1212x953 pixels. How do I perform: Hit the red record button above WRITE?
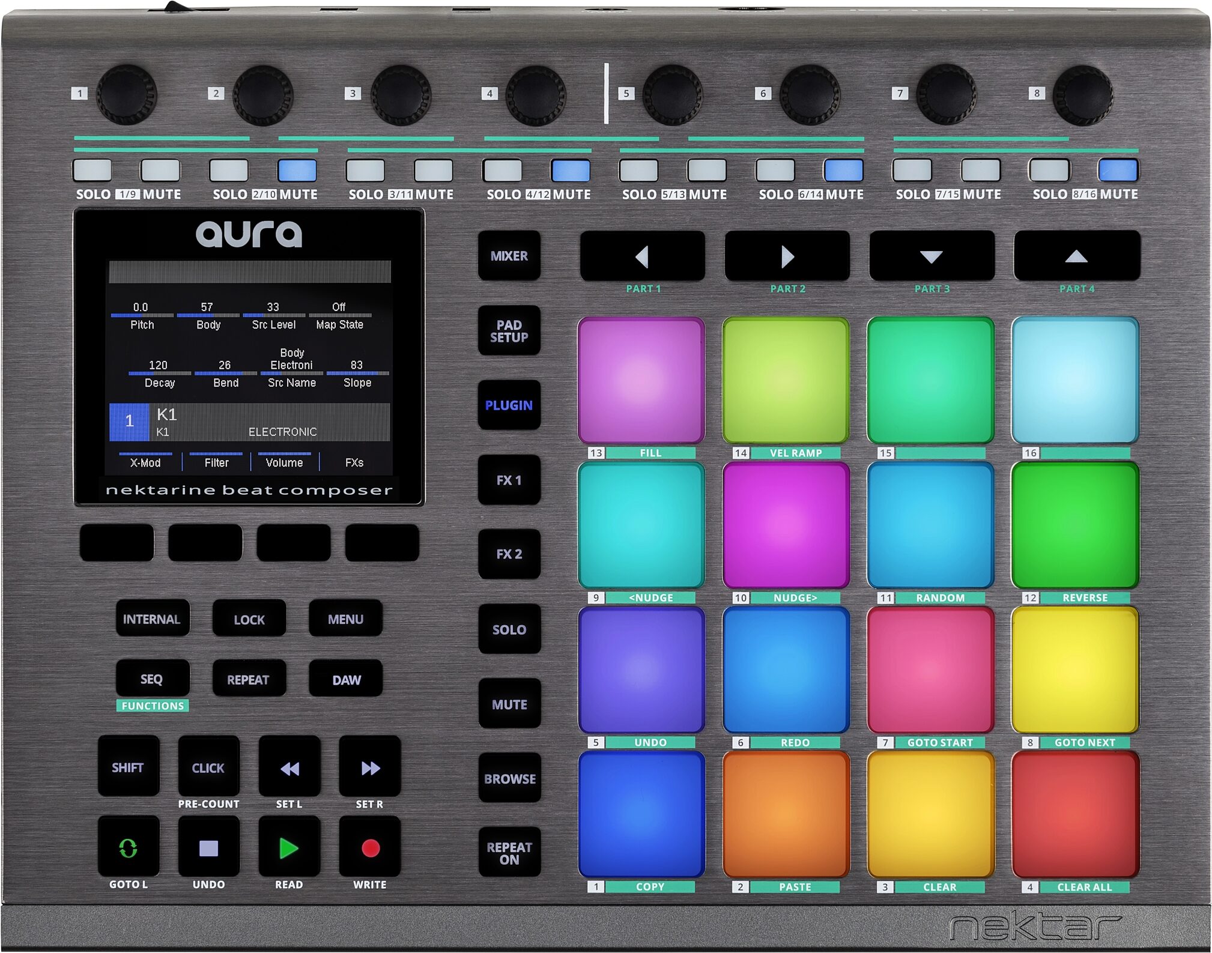369,847
